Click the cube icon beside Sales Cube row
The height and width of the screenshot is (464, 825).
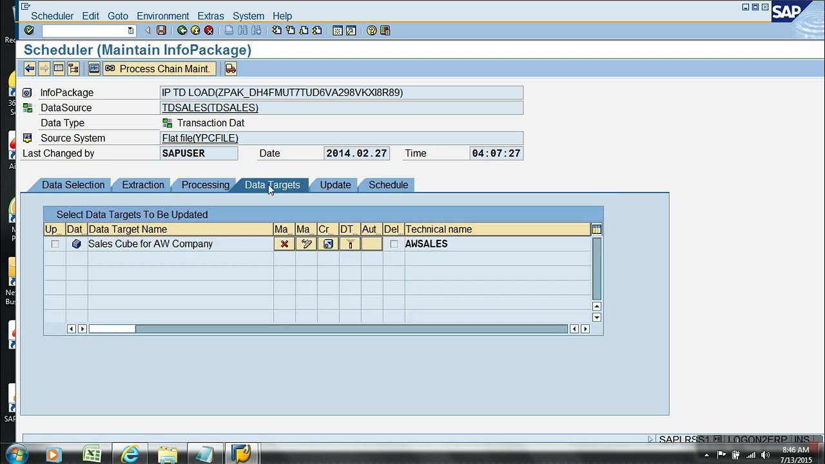coord(77,244)
